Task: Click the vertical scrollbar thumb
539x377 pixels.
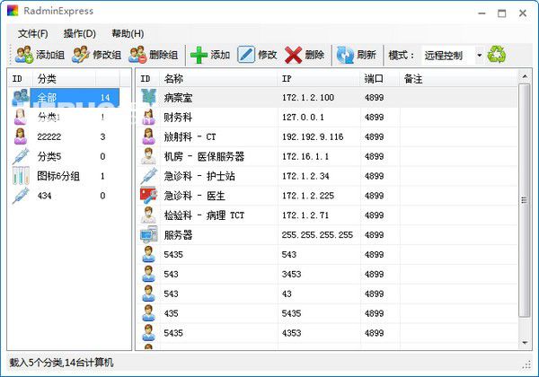Action: pos(525,200)
